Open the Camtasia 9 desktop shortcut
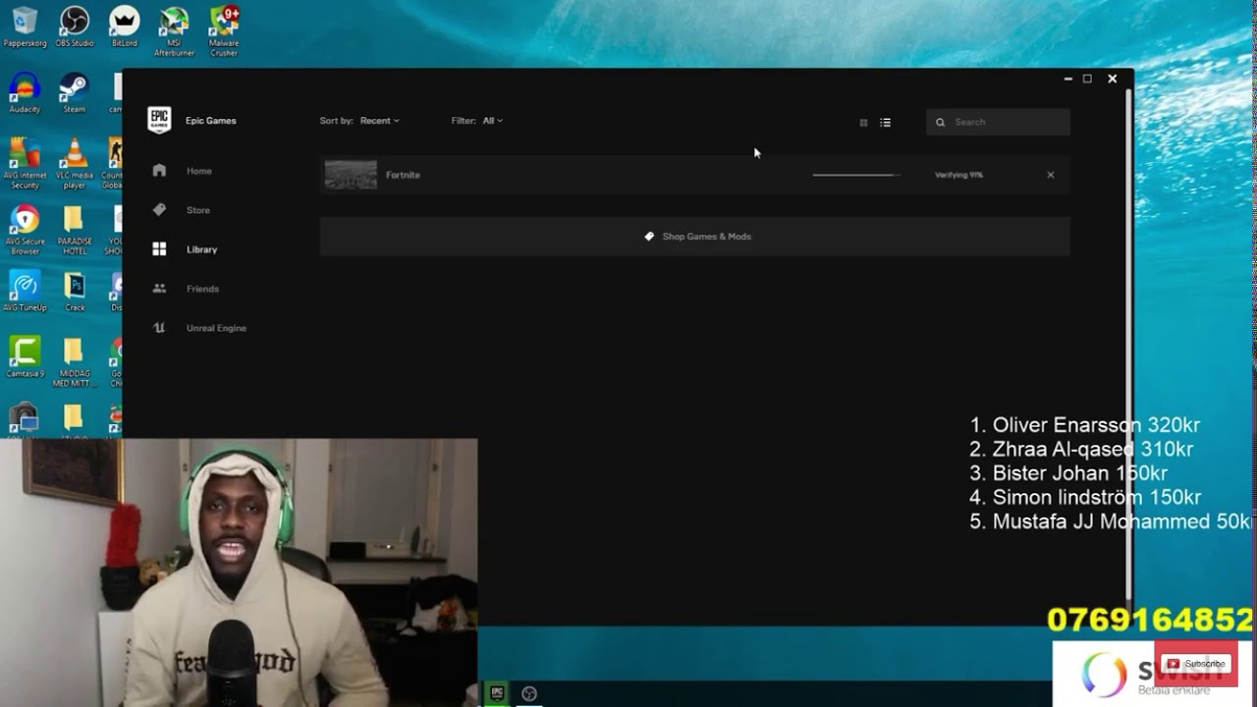Screen dimensions: 1257x707 point(25,356)
